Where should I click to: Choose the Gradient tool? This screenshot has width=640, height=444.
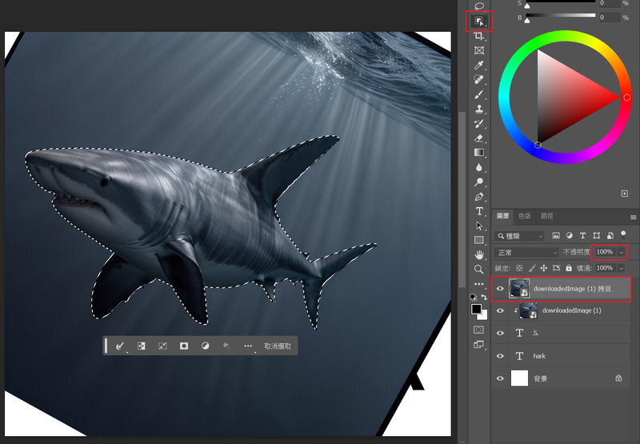coord(479,152)
